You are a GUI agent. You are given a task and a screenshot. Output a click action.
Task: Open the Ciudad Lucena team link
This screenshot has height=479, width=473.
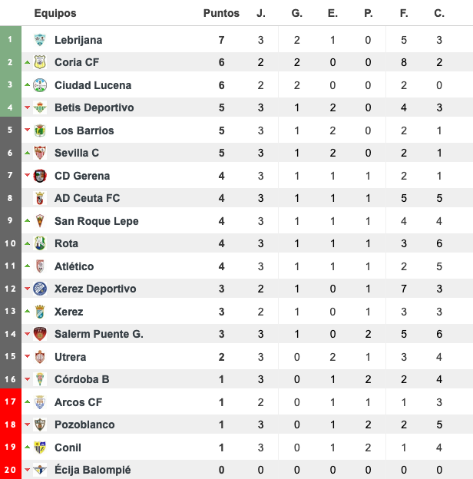click(x=93, y=85)
